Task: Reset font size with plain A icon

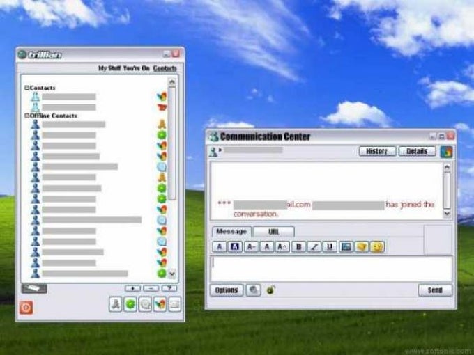Action: [266, 246]
